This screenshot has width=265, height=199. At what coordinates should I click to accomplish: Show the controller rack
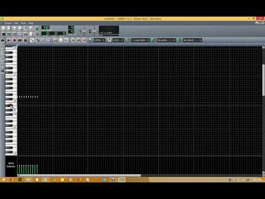click(x=37, y=34)
